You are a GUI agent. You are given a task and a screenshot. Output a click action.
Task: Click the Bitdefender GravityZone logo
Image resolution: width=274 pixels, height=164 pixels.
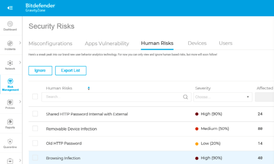point(40,8)
